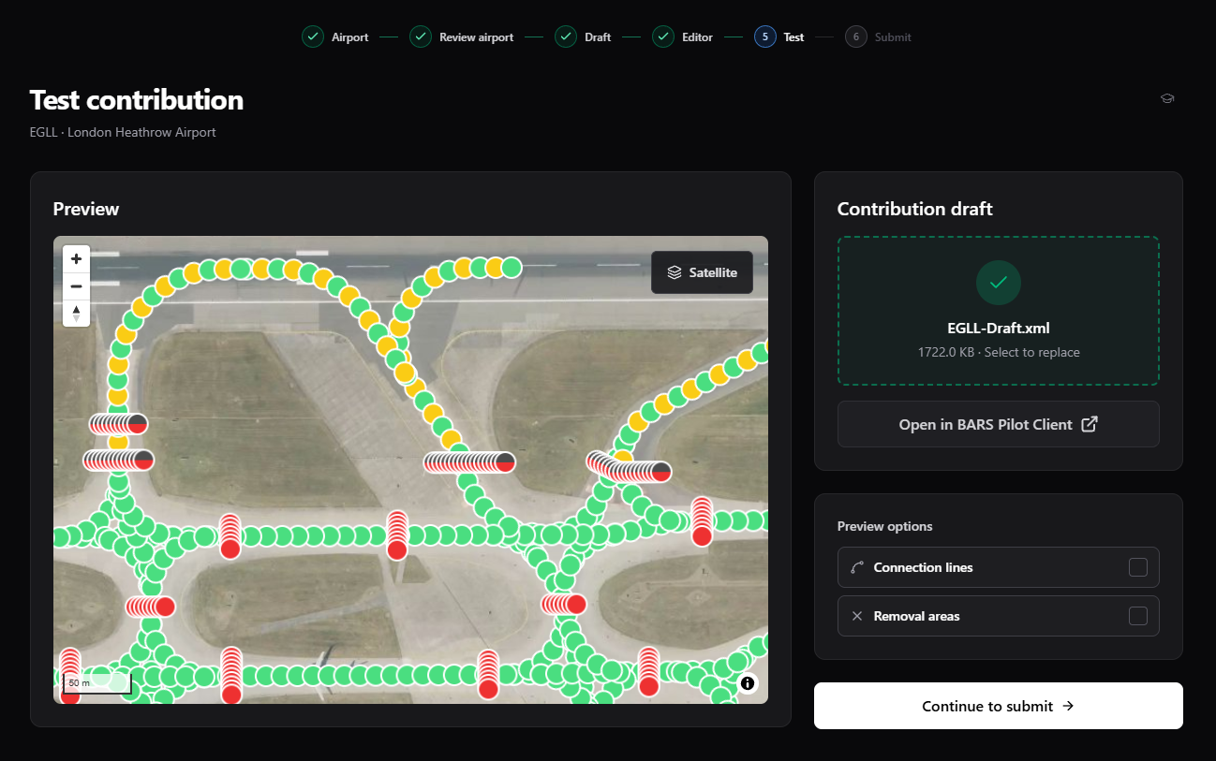Select the EGLL-Draft.xml file dropzone
1216x761 pixels.
999,311
